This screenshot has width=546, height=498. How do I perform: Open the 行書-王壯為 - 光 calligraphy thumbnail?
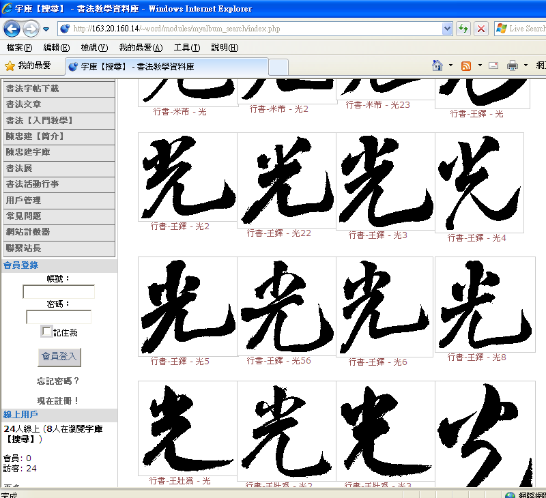point(188,428)
